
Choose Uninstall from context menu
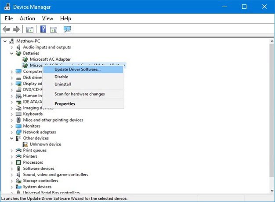coord(83,84)
